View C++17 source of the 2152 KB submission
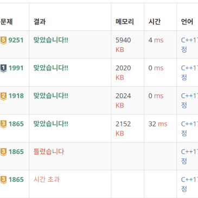This screenshot has height=198, width=198. (189, 124)
